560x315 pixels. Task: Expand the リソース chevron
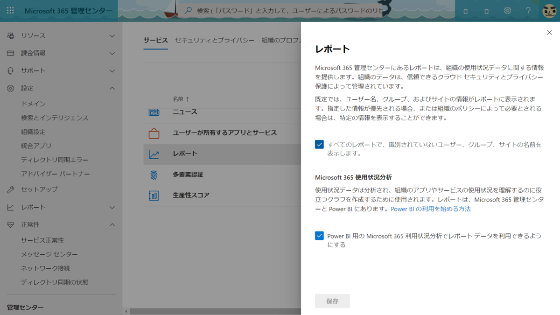112,36
